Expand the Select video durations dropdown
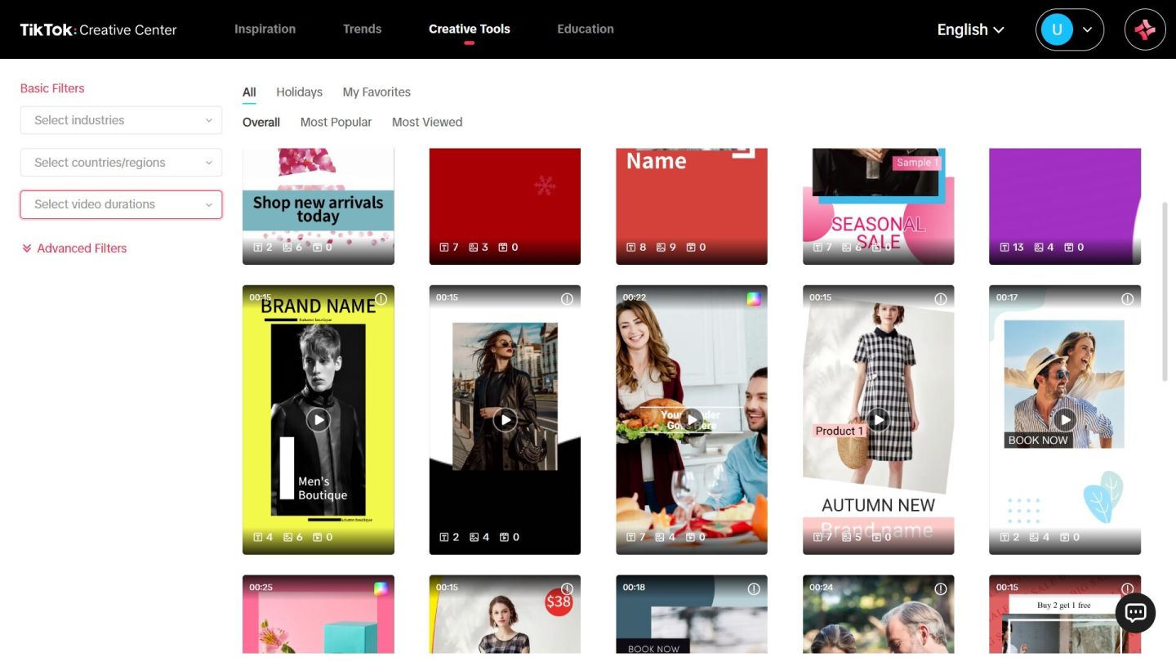Image resolution: width=1176 pixels, height=662 pixels. click(121, 204)
